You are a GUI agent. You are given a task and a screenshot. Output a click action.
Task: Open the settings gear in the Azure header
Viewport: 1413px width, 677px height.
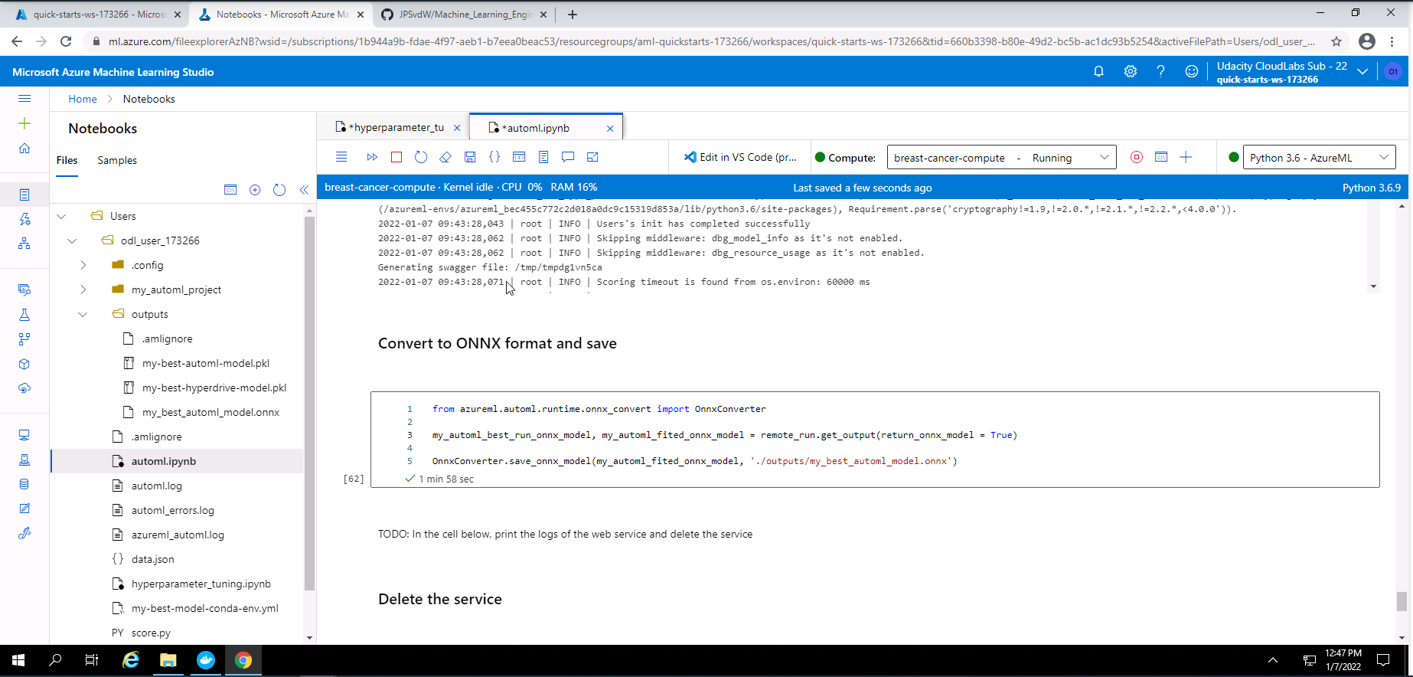pyautogui.click(x=1130, y=71)
